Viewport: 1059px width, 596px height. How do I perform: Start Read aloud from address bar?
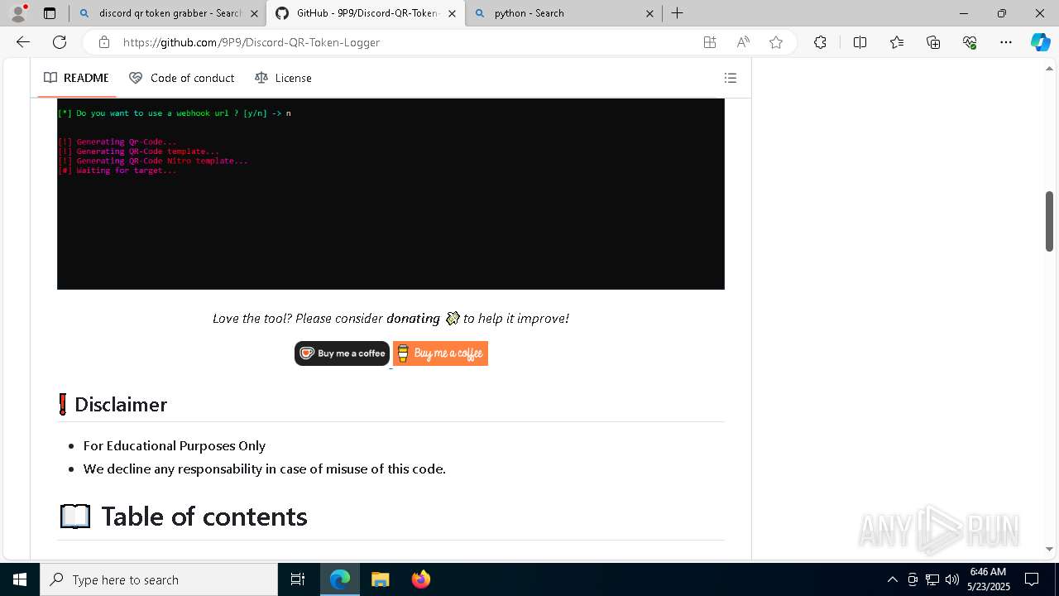(743, 42)
